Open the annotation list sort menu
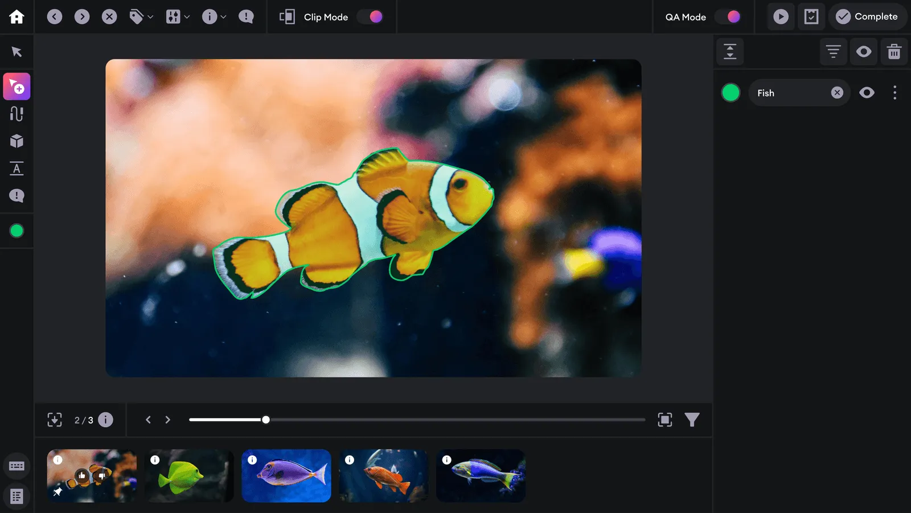 pyautogui.click(x=833, y=52)
